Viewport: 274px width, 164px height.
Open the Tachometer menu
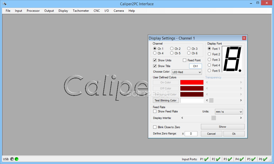click(81, 11)
